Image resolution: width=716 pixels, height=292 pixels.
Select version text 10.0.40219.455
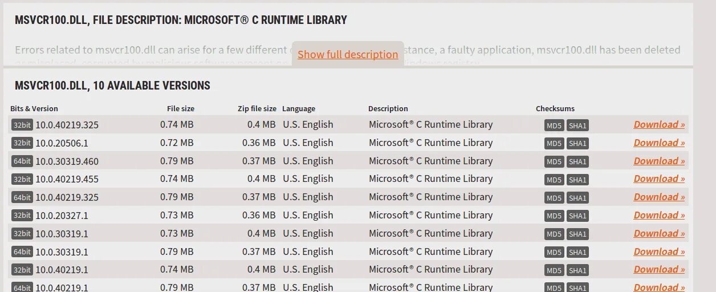(x=67, y=179)
